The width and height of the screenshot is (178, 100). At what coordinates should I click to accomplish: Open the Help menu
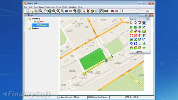[x=80, y=7]
